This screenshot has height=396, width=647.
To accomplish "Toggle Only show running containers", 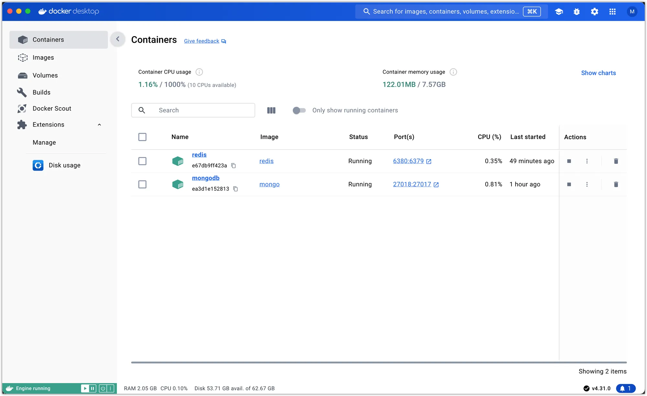I will (299, 110).
